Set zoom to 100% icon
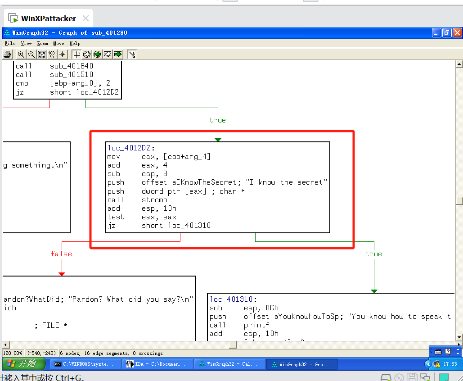This screenshot has width=463, height=381. coord(52,54)
